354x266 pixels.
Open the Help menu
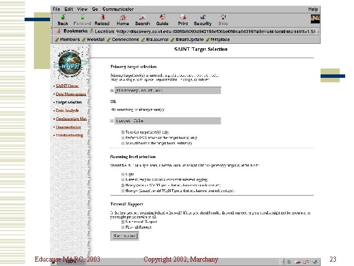313,9
